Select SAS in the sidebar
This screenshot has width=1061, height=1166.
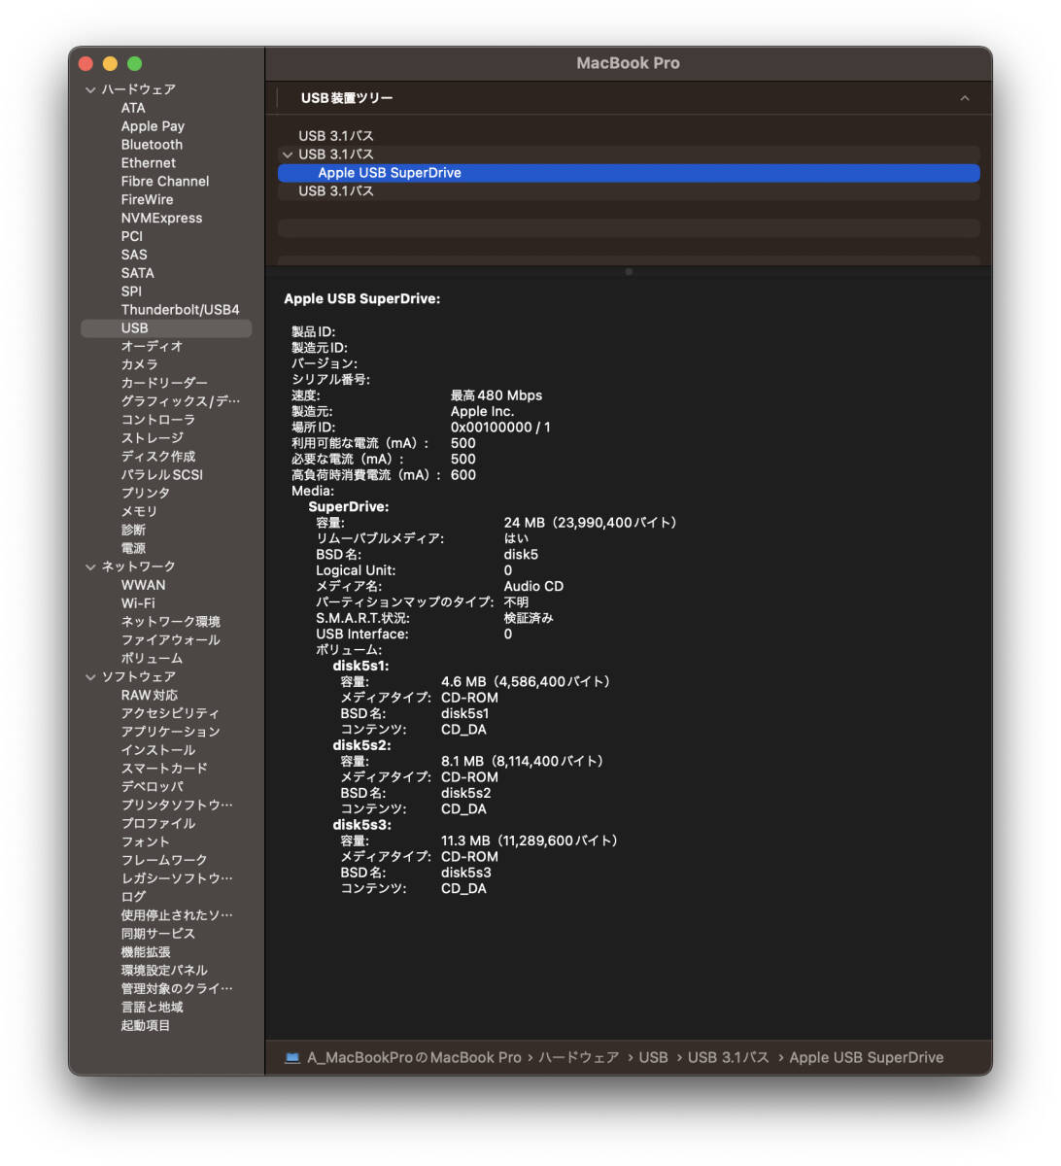coord(134,255)
